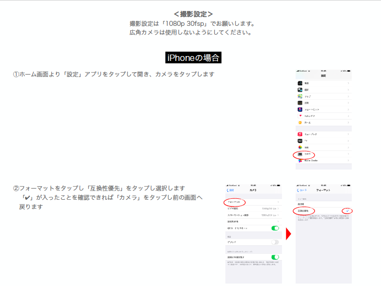Open the カメラ label in settings list

308,154
